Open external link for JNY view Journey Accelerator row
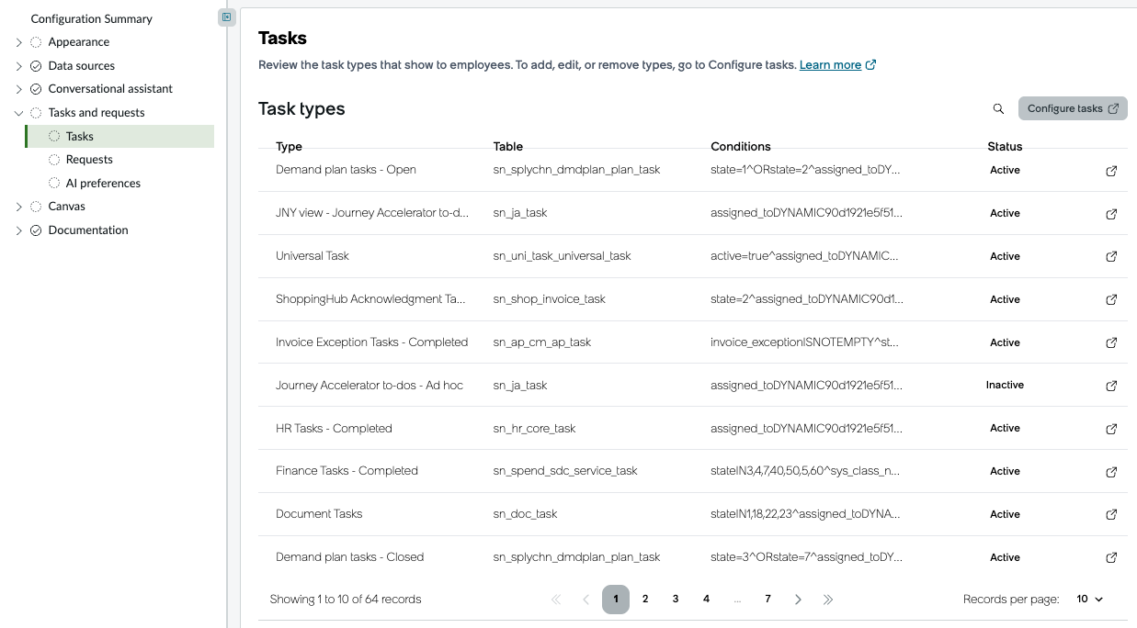 coord(1111,214)
